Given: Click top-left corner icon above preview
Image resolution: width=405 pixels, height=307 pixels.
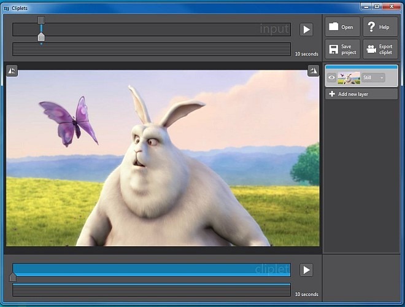Looking at the screenshot, I should pos(12,71).
